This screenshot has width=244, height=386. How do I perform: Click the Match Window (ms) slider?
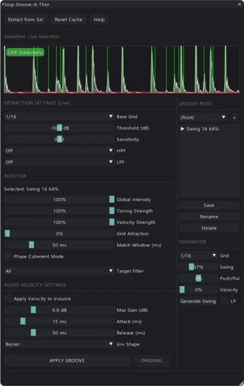pos(60,245)
